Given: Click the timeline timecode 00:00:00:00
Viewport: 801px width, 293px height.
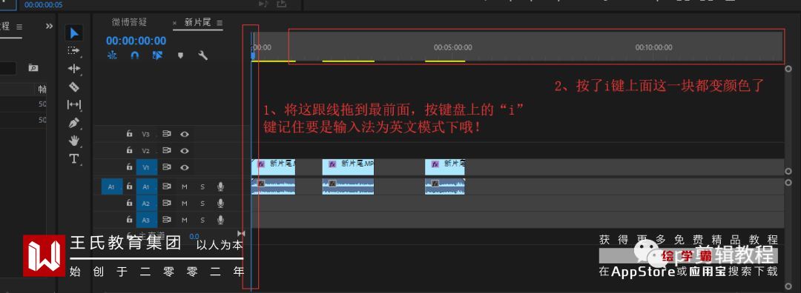Looking at the screenshot, I should coord(136,41).
